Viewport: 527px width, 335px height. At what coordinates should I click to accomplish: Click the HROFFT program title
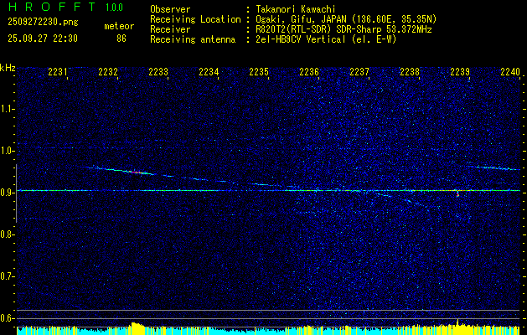tap(51, 7)
